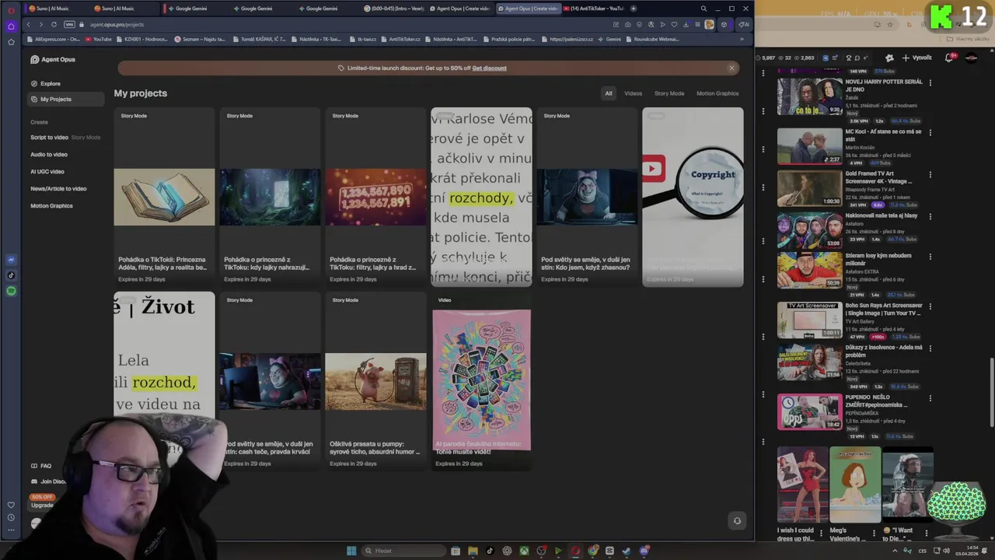Open Opera sidebar favorites heart
This screenshot has height=560, width=995.
(11, 505)
